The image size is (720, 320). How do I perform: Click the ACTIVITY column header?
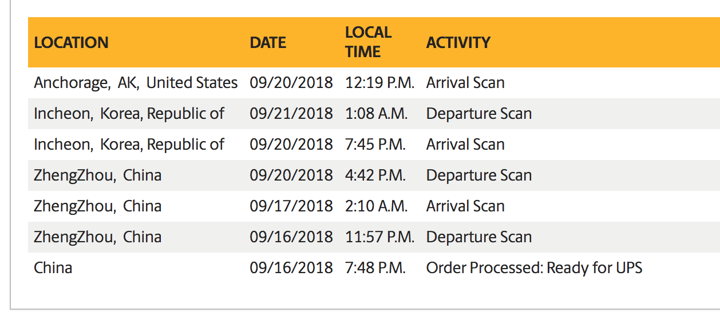coord(458,43)
